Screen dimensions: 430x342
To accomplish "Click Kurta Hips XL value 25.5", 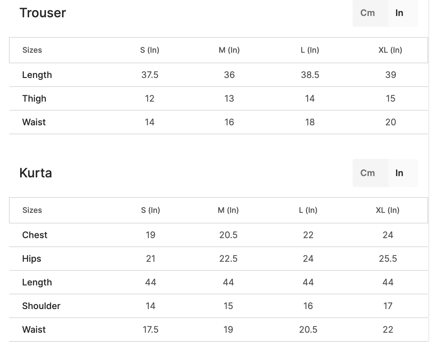I will [388, 259].
